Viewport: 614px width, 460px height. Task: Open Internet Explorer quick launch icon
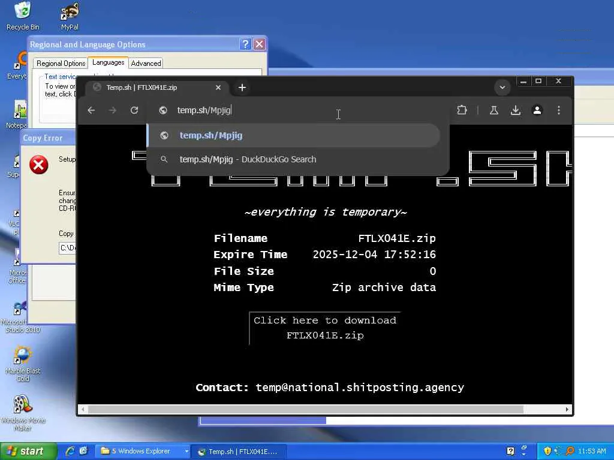[70, 451]
